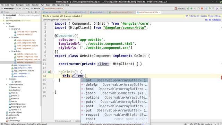
Task: Switch to website.component.html tab
Action: pyautogui.click(x=122, y=12)
